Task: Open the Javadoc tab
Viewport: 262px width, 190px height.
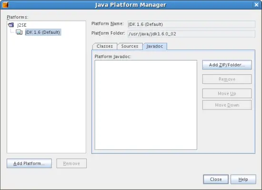Action: [155, 46]
